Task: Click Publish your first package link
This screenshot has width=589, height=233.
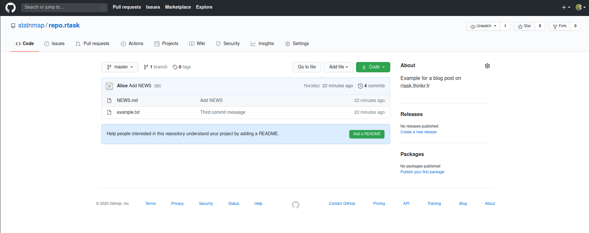Action: [x=422, y=172]
